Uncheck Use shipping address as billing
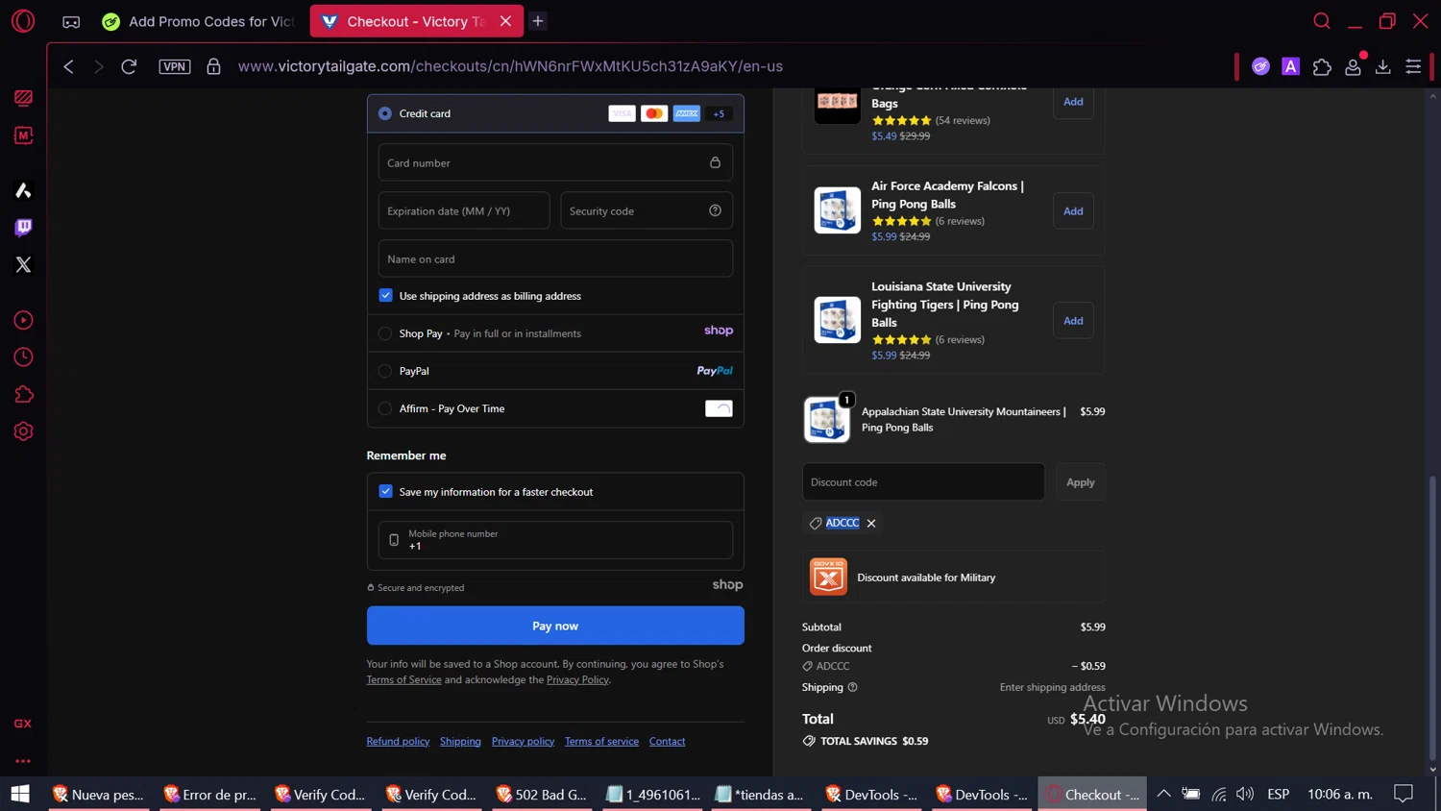 (x=385, y=295)
